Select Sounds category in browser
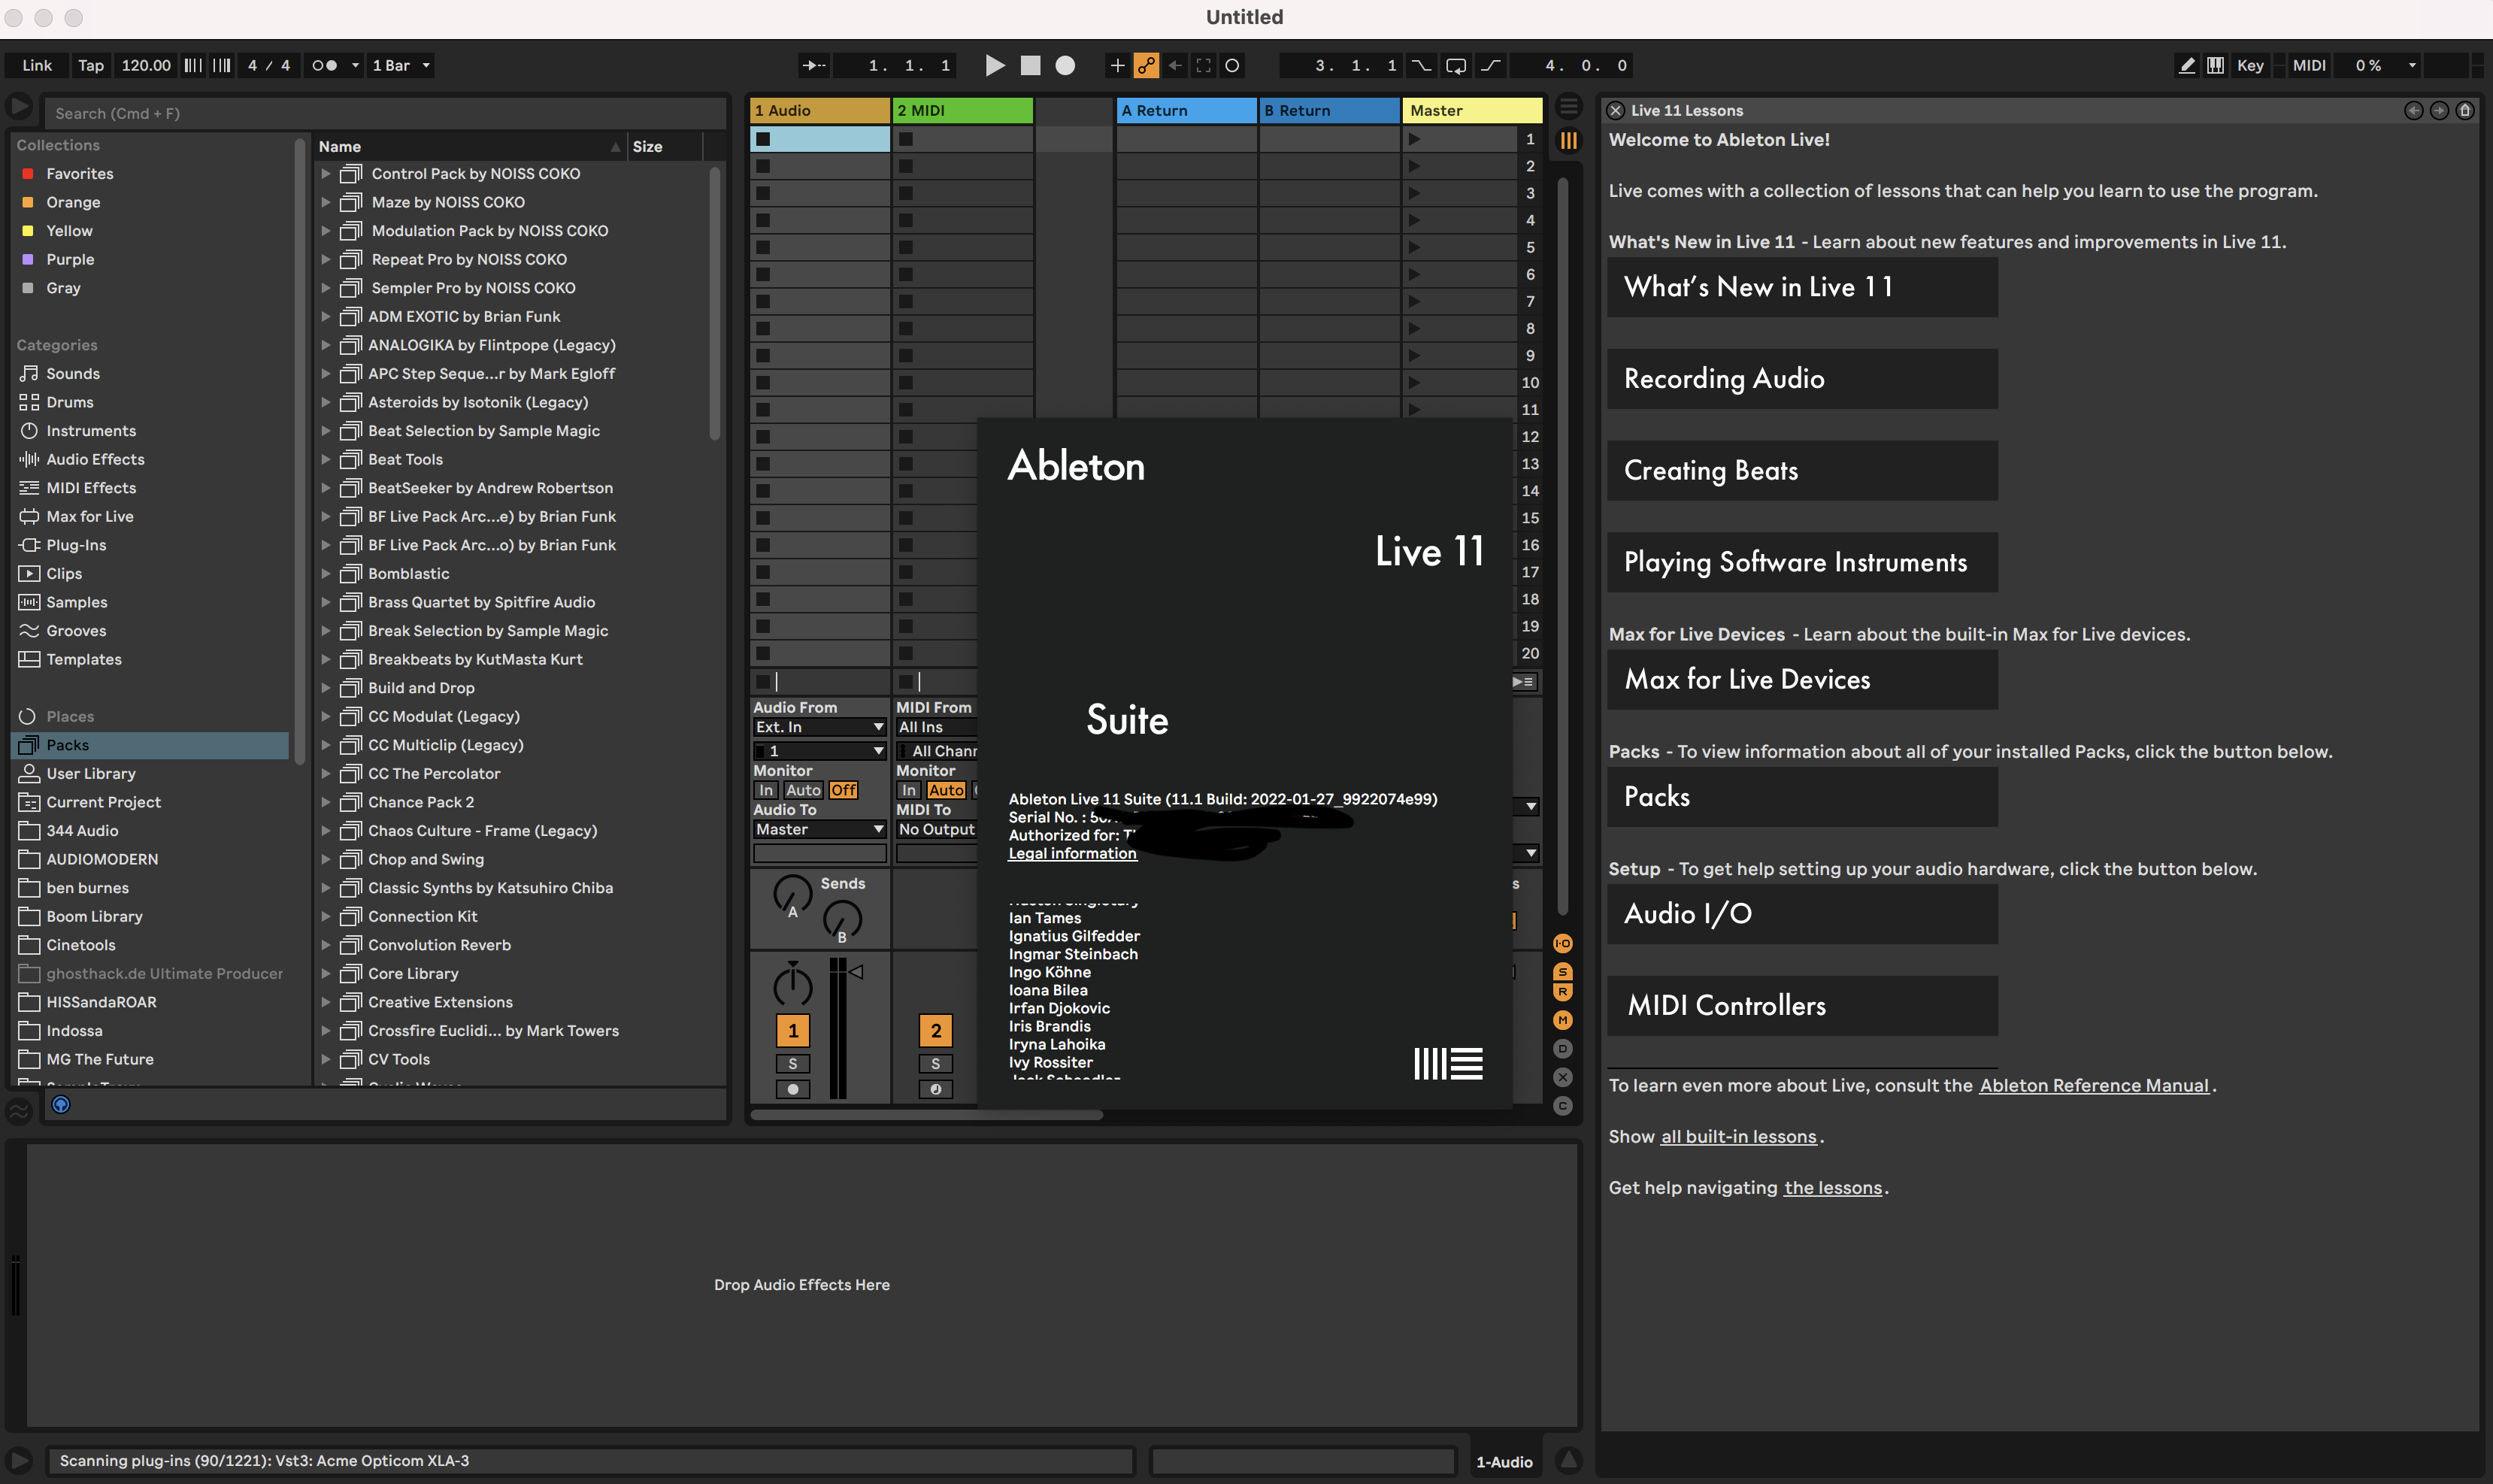2493x1484 pixels. 73,373
